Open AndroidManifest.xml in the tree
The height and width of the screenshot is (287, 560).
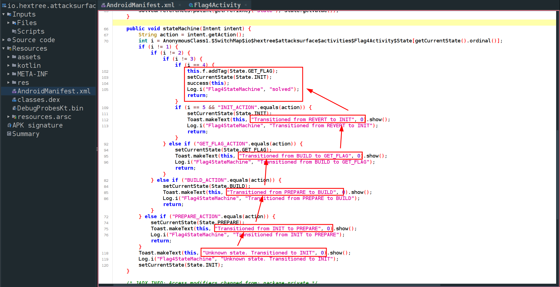[x=54, y=91]
